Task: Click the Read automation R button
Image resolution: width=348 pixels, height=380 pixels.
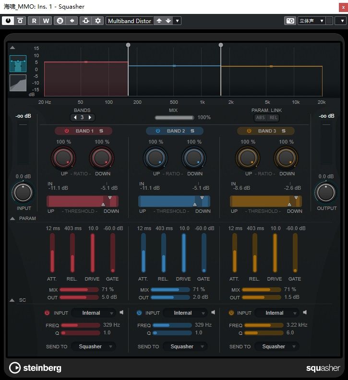Action: tap(34, 21)
